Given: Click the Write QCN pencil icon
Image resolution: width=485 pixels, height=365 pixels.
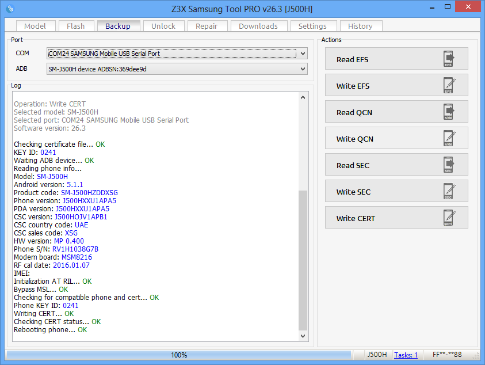Looking at the screenshot, I should (449, 138).
